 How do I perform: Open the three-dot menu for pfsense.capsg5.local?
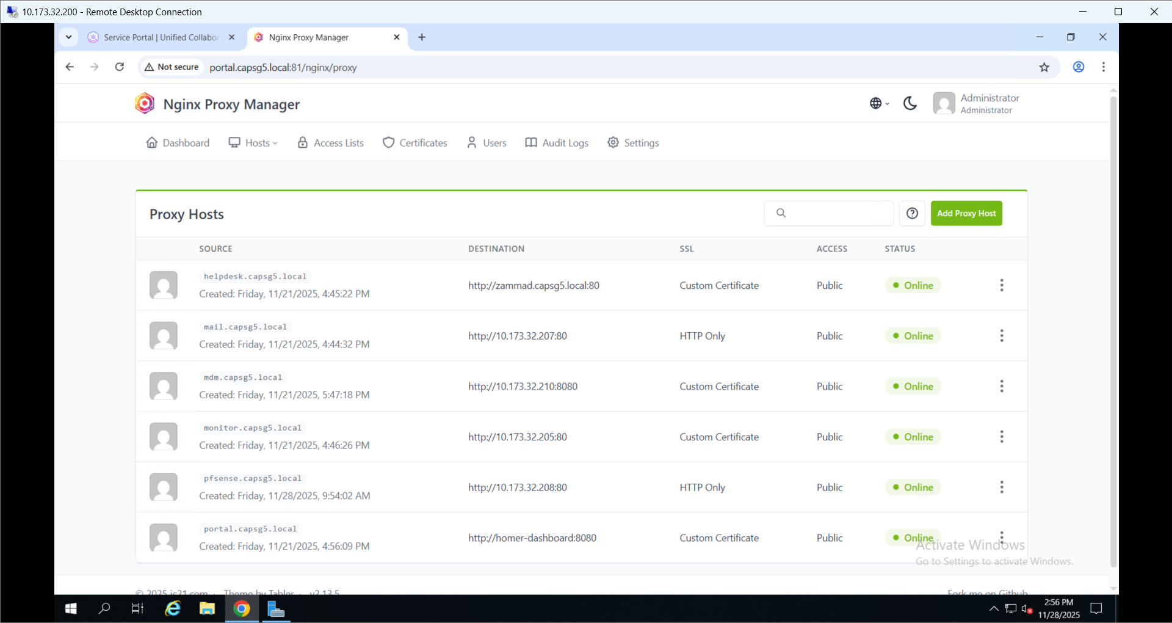[1001, 487]
